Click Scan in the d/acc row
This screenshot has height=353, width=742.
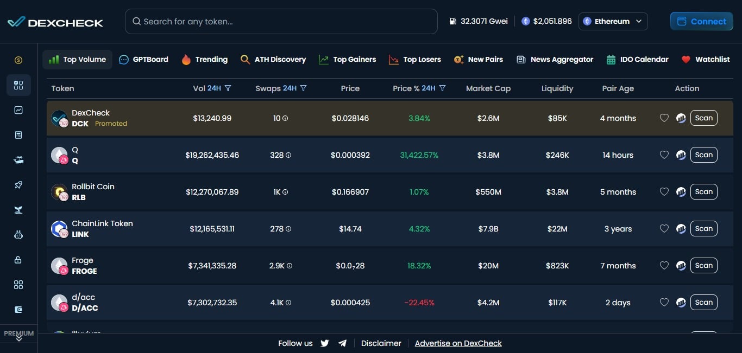click(x=704, y=303)
